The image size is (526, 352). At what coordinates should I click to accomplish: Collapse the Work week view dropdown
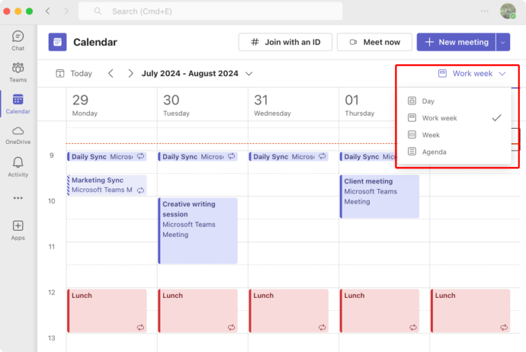pyautogui.click(x=472, y=73)
